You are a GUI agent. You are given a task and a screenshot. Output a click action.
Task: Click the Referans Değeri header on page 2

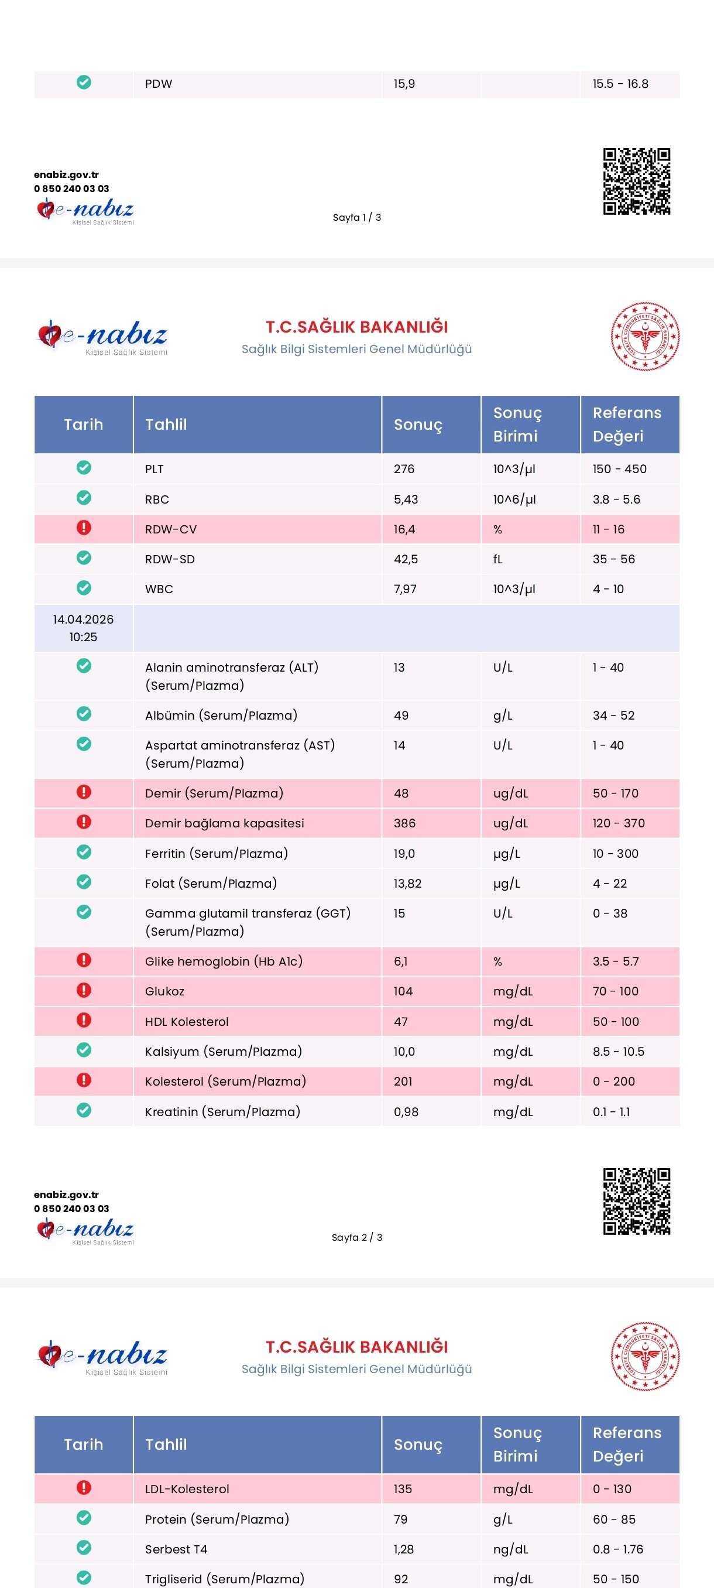(627, 424)
